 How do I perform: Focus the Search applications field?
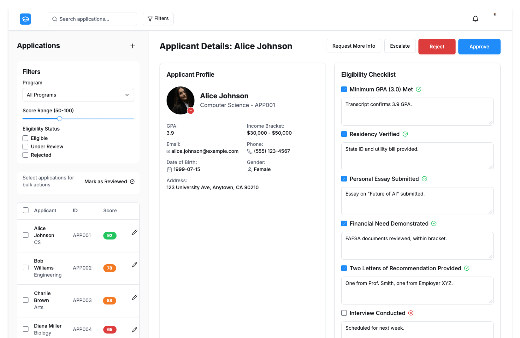pos(92,19)
